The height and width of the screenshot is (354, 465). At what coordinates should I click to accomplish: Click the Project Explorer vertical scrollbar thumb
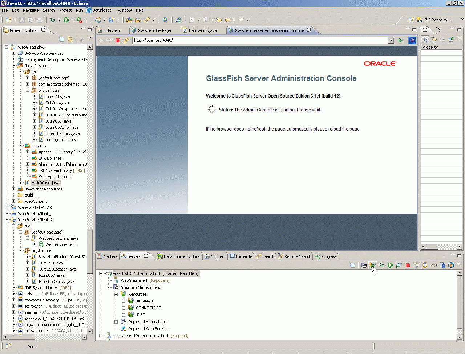coord(90,252)
